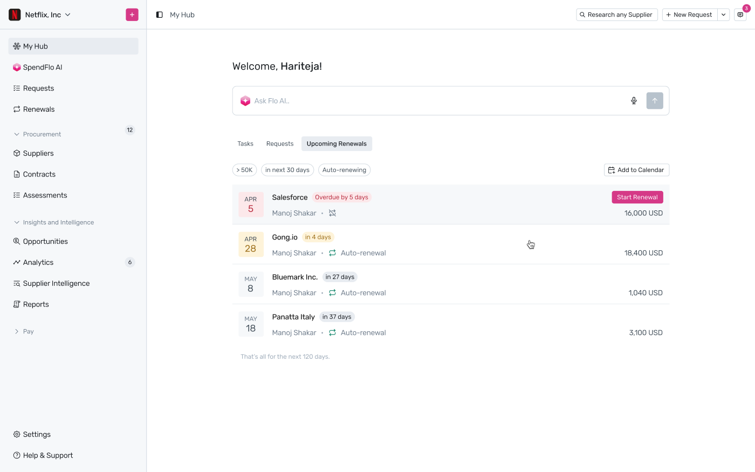Open the Gong.io renewal
The image size is (755, 472).
coord(285,237)
